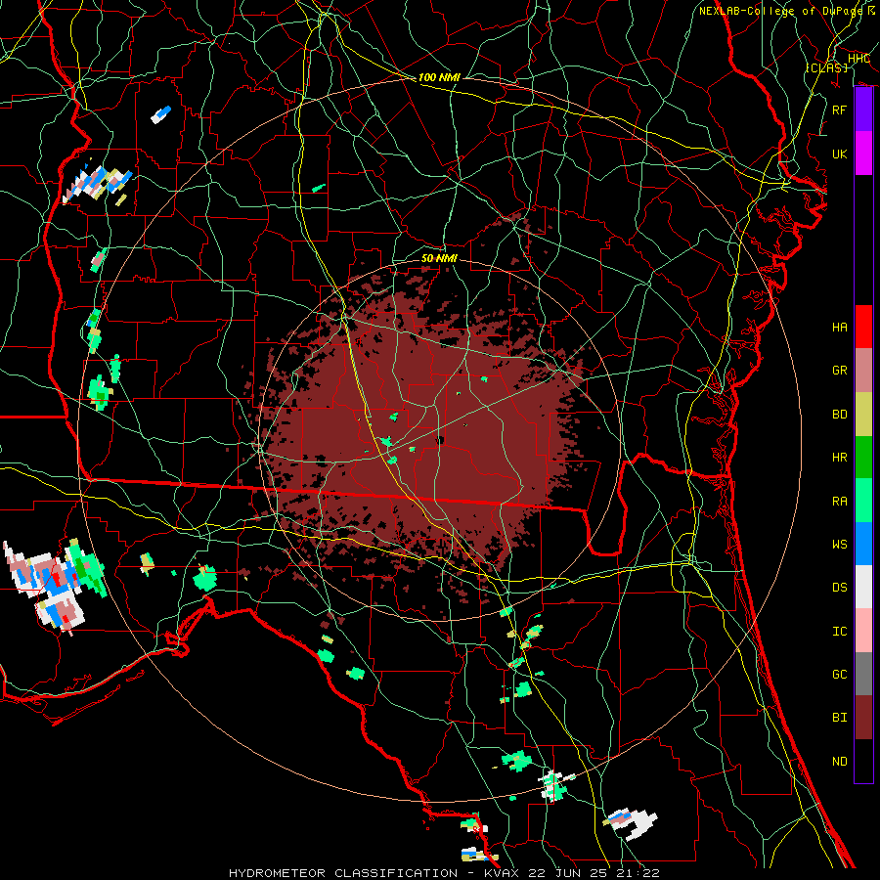Click the 'WS' legend label

tap(839, 545)
